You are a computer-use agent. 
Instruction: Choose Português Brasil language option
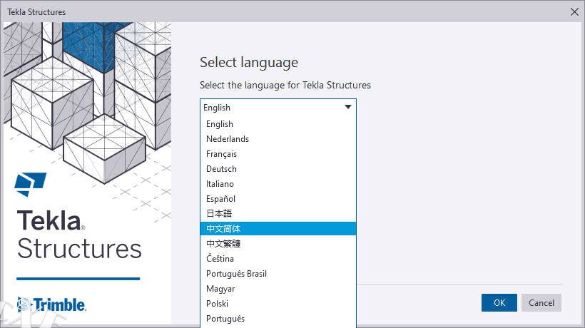point(236,274)
